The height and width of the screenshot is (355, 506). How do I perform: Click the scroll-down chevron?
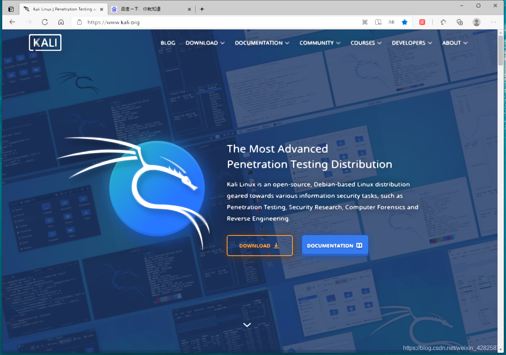247,325
